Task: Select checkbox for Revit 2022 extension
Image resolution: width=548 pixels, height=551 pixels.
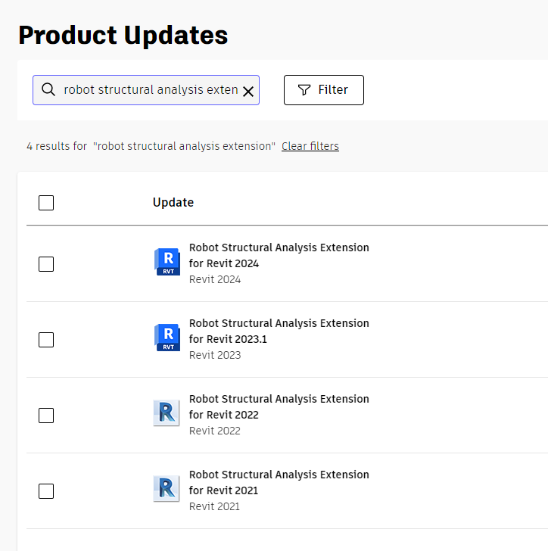Action: 46,416
